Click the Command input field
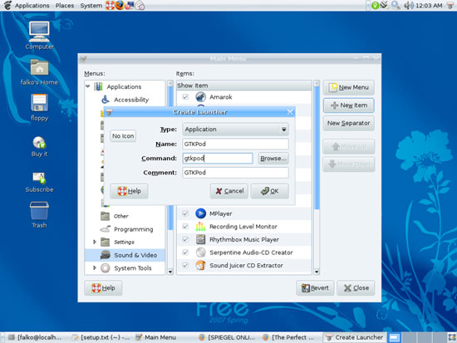Image resolution: width=457 pixels, height=343 pixels. 218,159
